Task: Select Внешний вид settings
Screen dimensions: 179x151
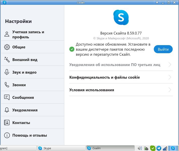Action: pyautogui.click(x=33, y=59)
